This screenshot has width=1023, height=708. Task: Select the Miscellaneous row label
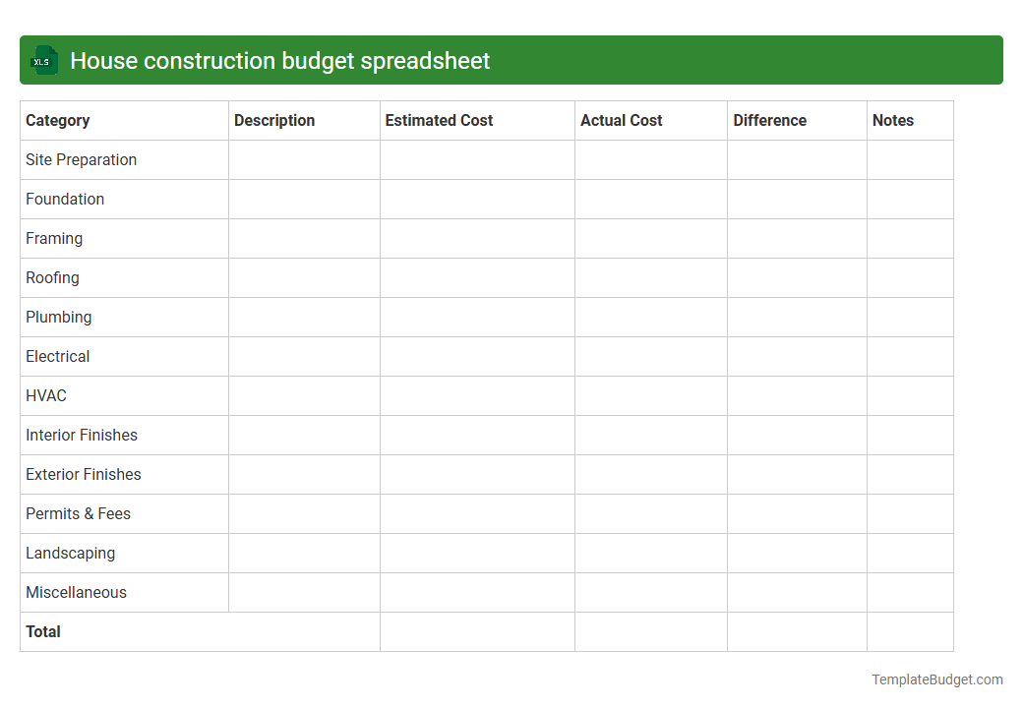coord(76,592)
